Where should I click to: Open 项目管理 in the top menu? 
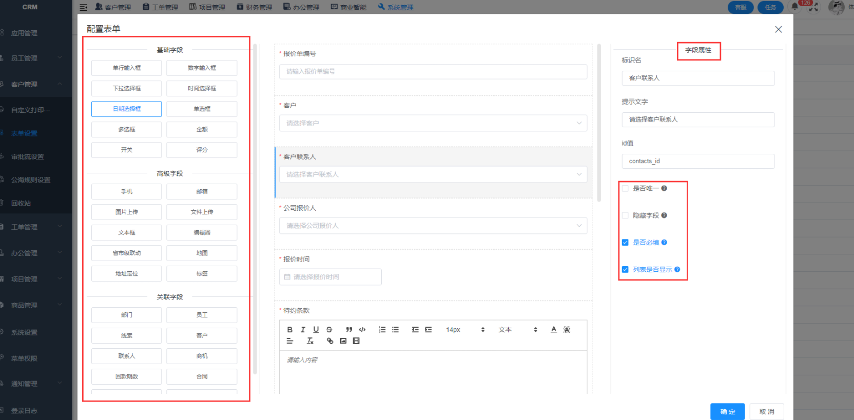coord(207,7)
